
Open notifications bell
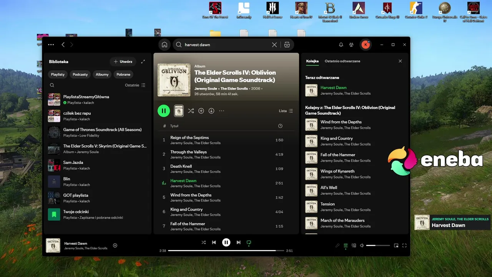[x=341, y=45]
